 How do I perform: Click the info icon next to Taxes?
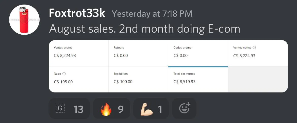click(x=64, y=74)
